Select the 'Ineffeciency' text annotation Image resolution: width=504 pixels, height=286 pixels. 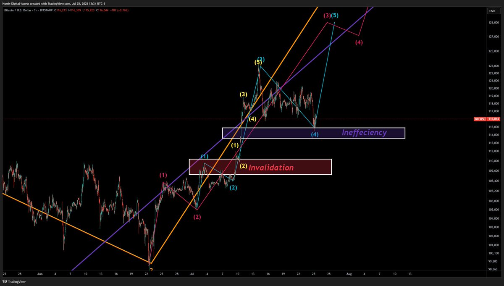[x=364, y=133]
